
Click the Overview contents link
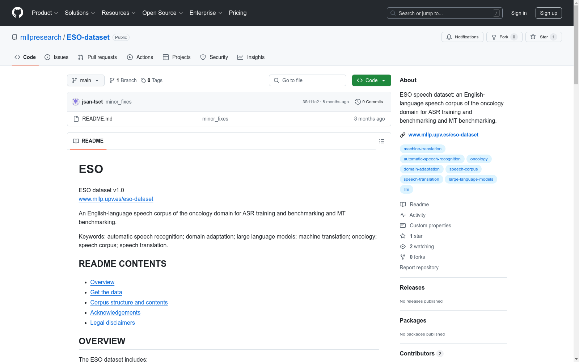click(102, 282)
